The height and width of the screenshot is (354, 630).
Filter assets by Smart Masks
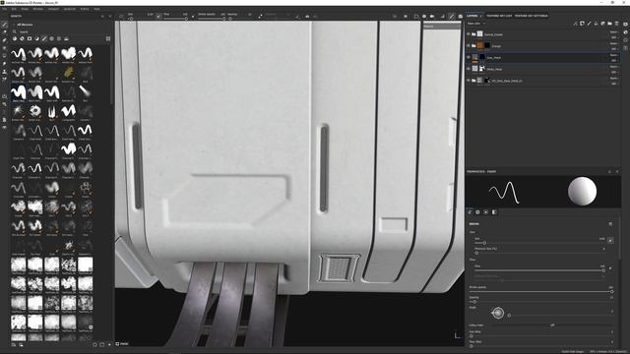(x=30, y=38)
